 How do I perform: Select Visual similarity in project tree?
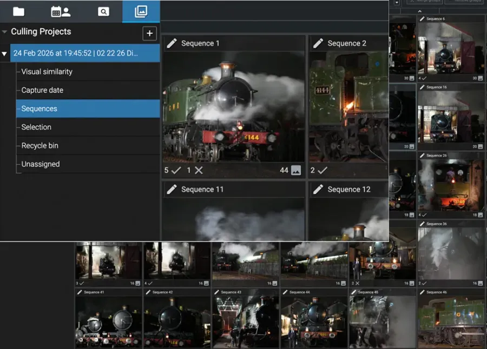pyautogui.click(x=47, y=72)
